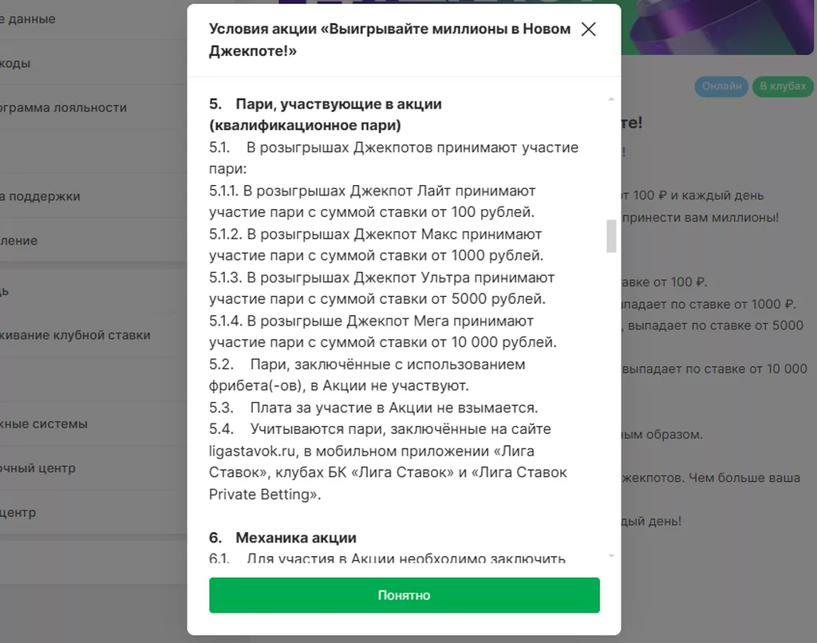The image size is (817, 643).
Task: Open the sidebar item ending in данные
Action: 28,19
